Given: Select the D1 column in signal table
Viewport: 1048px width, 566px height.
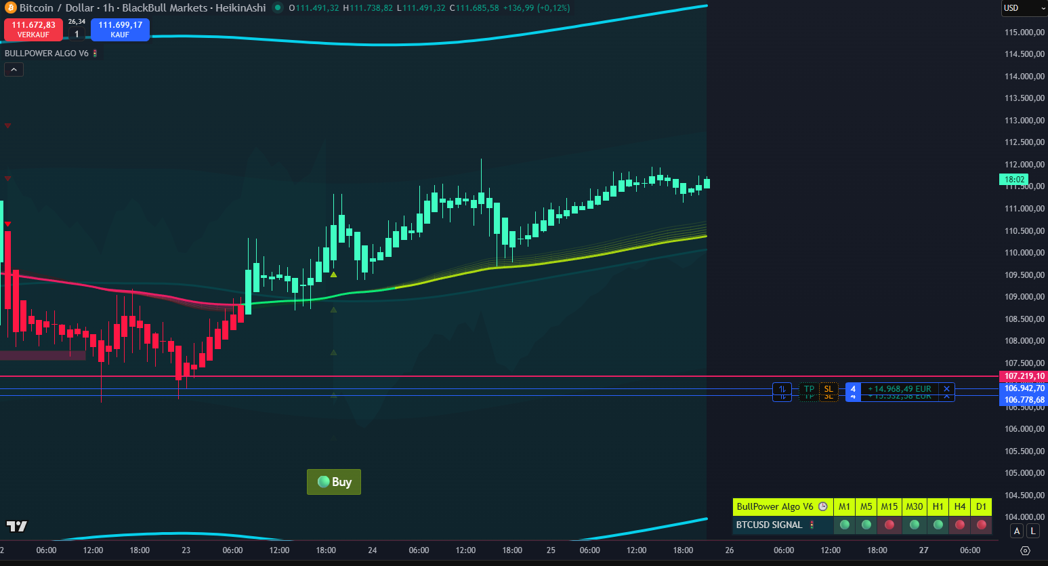Looking at the screenshot, I should [x=981, y=506].
